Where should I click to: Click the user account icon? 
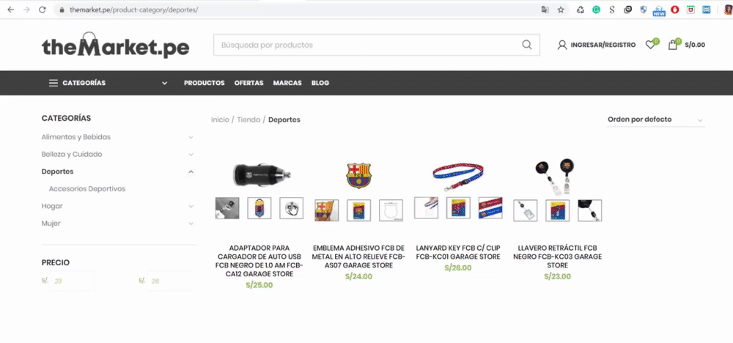click(x=562, y=45)
